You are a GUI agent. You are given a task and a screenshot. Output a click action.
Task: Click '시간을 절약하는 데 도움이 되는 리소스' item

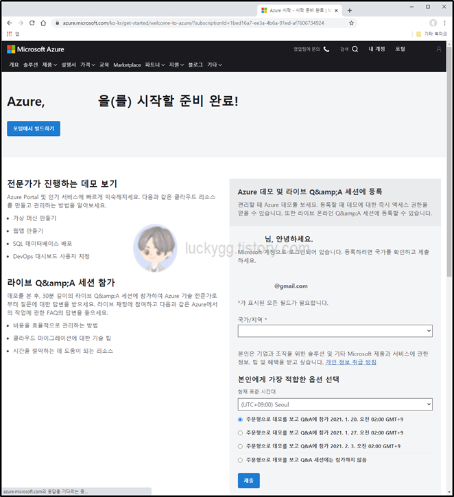click(x=63, y=351)
